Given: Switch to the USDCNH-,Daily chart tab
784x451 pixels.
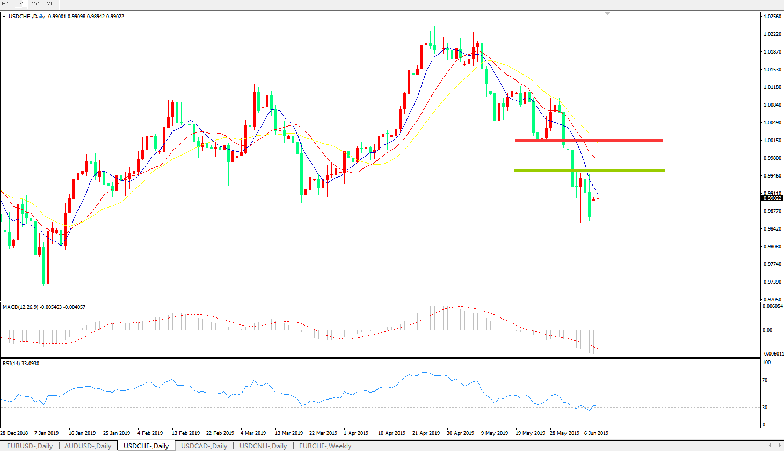Looking at the screenshot, I should pos(263,446).
